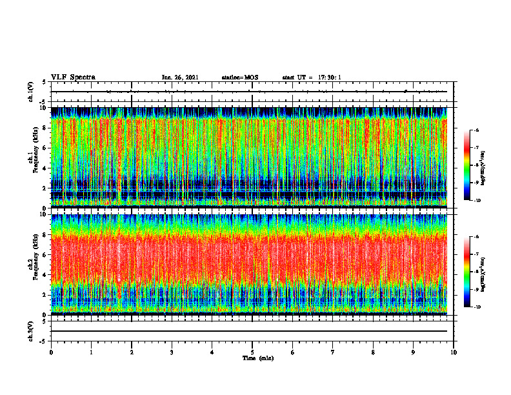Click the "8" kHz tick of ch.2 frequency axis
The image size is (511, 395).
coord(45,235)
